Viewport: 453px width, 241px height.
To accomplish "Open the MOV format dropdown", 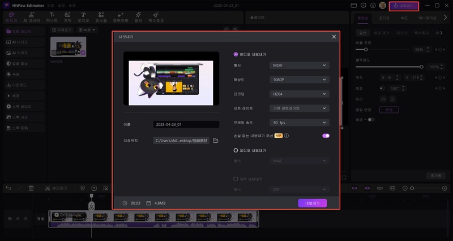I will [x=300, y=65].
